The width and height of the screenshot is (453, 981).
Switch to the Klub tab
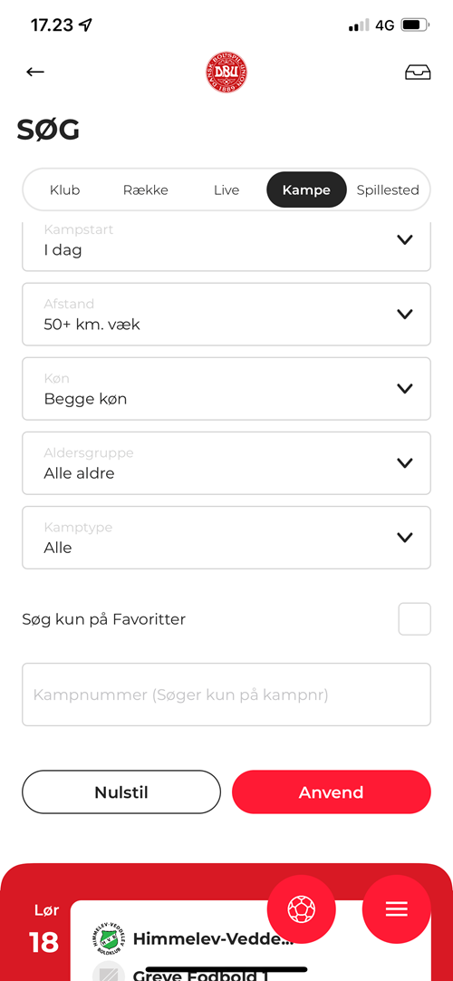(65, 189)
